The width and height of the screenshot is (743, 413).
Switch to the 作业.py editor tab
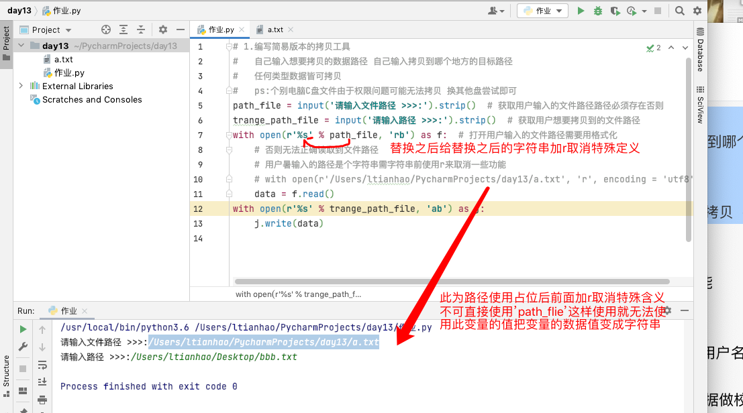pyautogui.click(x=221, y=29)
